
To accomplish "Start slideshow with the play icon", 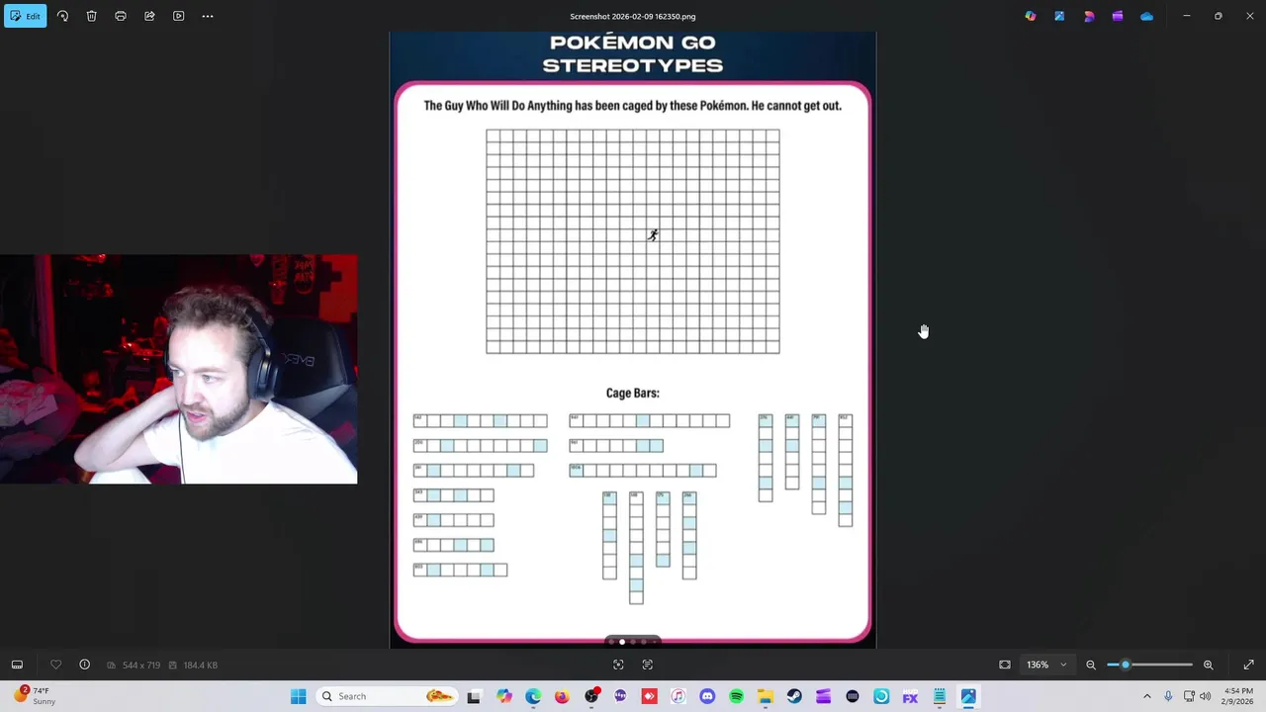I will (178, 16).
